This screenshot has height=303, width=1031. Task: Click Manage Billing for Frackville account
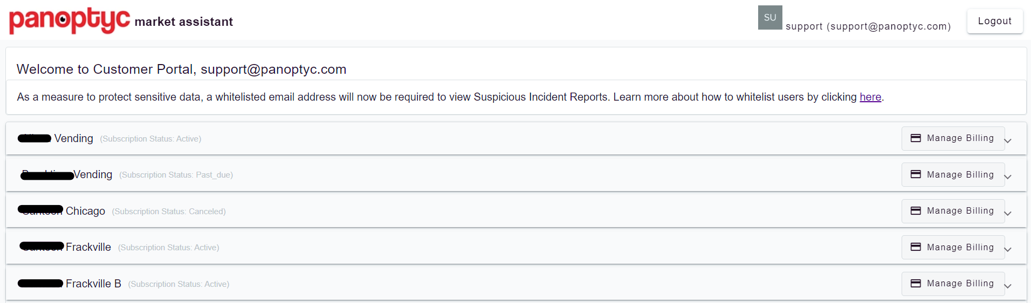(953, 247)
